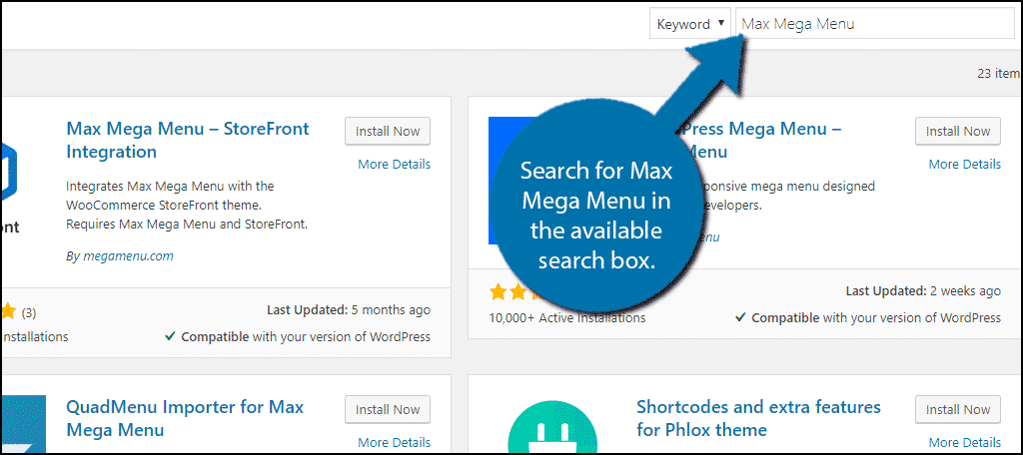The image size is (1023, 455).
Task: Open More Details for WordPress Mega Menu plugin
Action: coord(964,165)
